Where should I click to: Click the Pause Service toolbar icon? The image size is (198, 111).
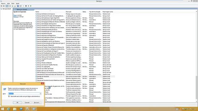28,6
